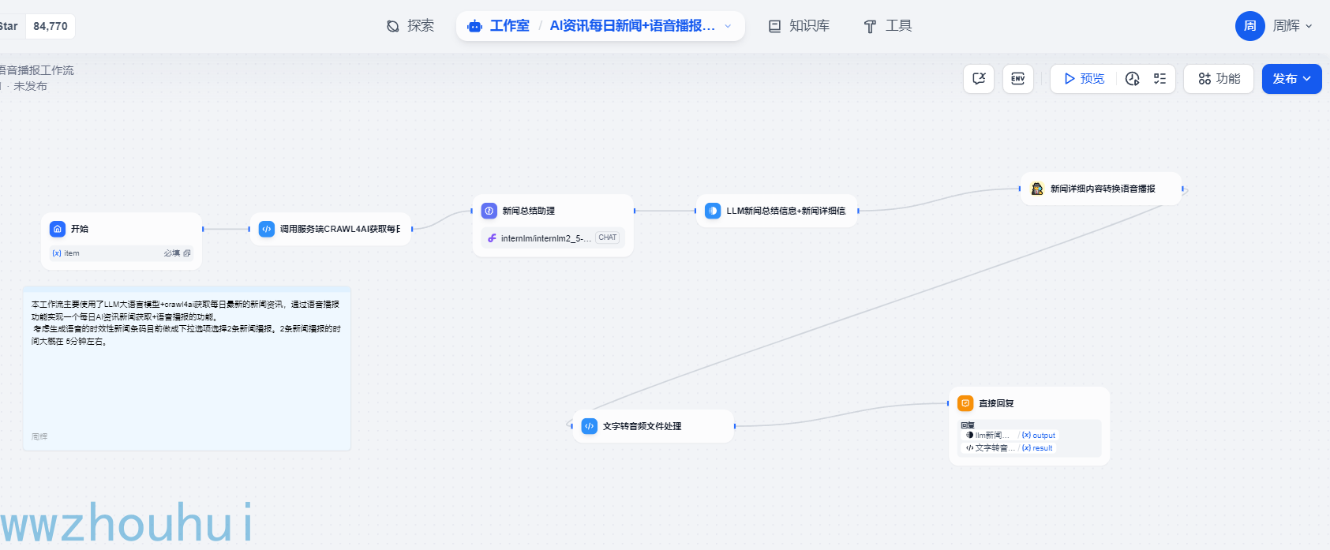Image resolution: width=1330 pixels, height=550 pixels.
Task: Select the 直接回复 answer node orange icon
Action: tap(965, 403)
